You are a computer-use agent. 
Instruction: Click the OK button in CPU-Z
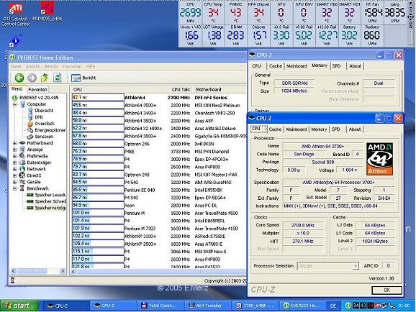386,290
